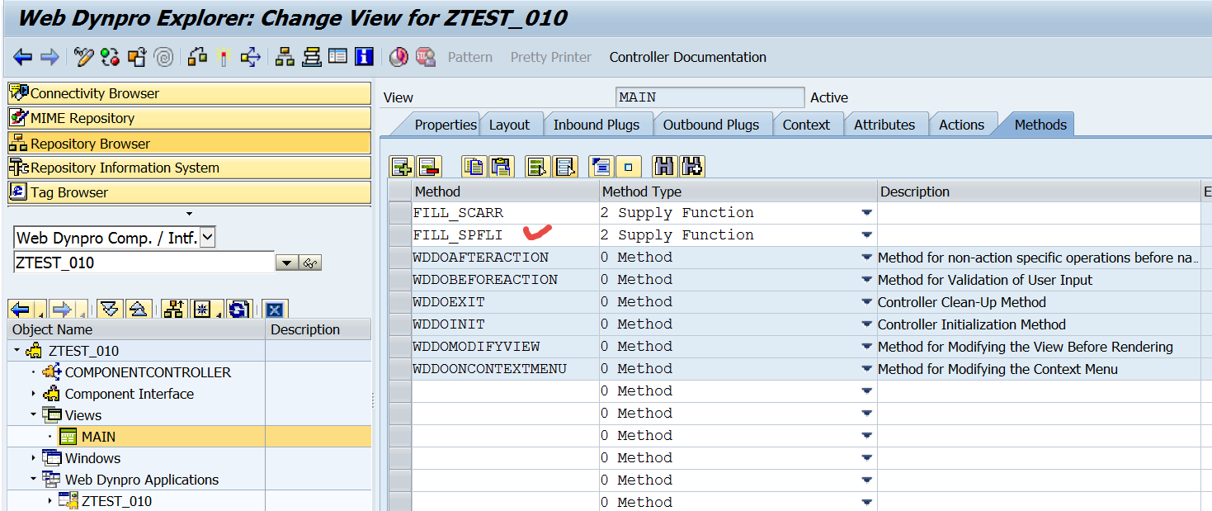1212x511 pixels.
Task: Switch to the Outbound Plugs tab
Action: pyautogui.click(x=711, y=125)
